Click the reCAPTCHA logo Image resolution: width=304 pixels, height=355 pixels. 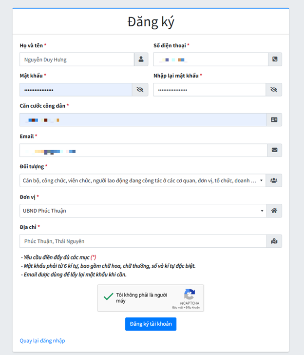(x=190, y=295)
